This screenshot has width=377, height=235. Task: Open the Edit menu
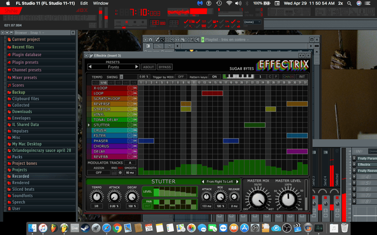click(84, 4)
